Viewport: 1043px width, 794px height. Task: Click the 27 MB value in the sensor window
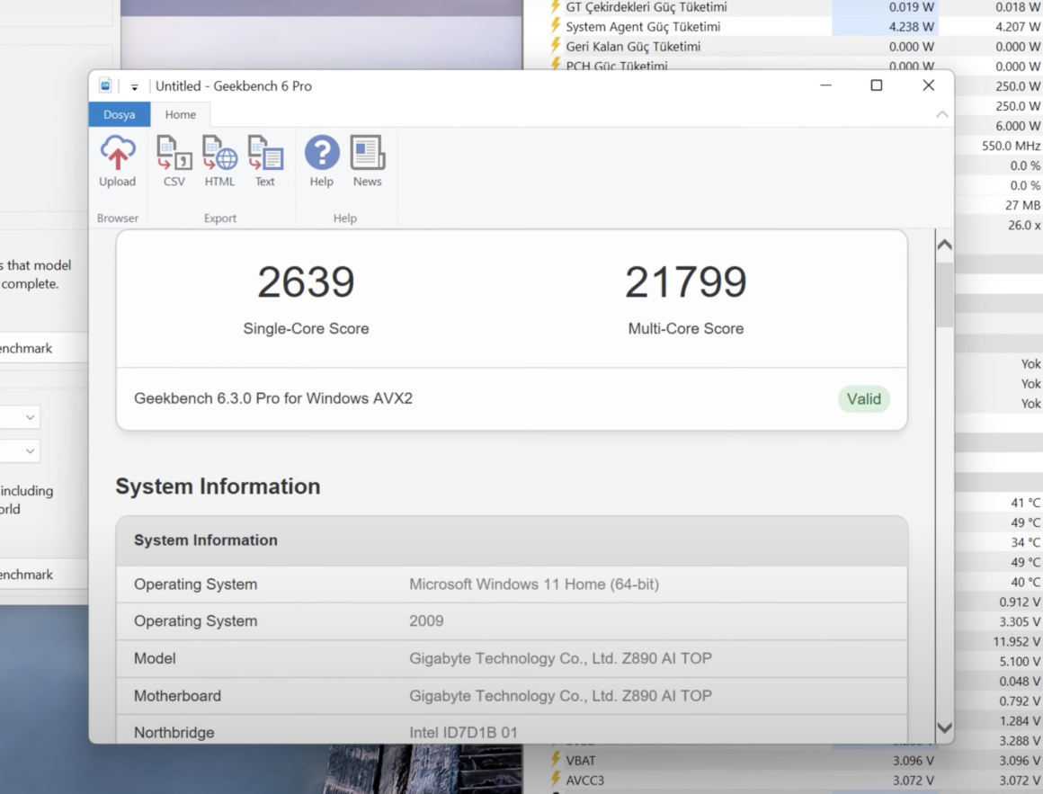1023,206
